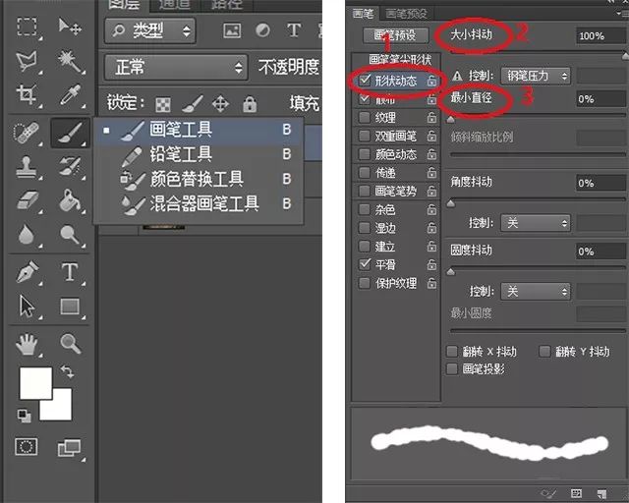Select the Hand tool
The height and width of the screenshot is (503, 629).
click(28, 343)
